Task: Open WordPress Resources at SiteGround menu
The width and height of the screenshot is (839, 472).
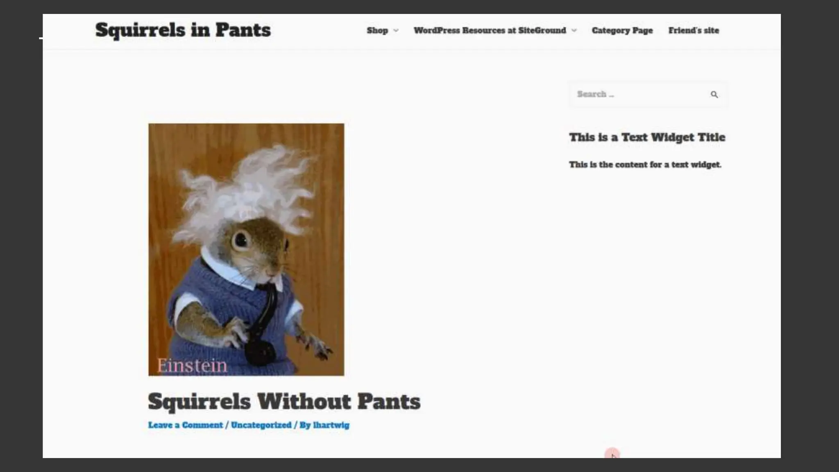Action: tap(490, 31)
